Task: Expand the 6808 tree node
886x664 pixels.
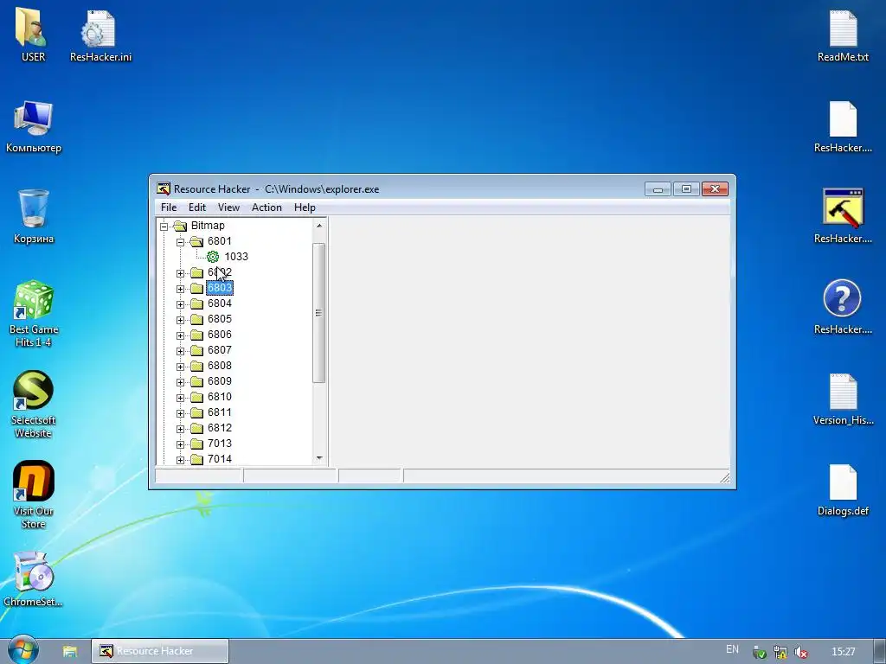Action: [x=180, y=367]
